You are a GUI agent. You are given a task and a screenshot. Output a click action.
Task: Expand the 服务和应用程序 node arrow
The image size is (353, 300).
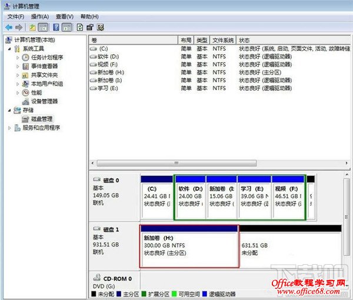[9, 128]
